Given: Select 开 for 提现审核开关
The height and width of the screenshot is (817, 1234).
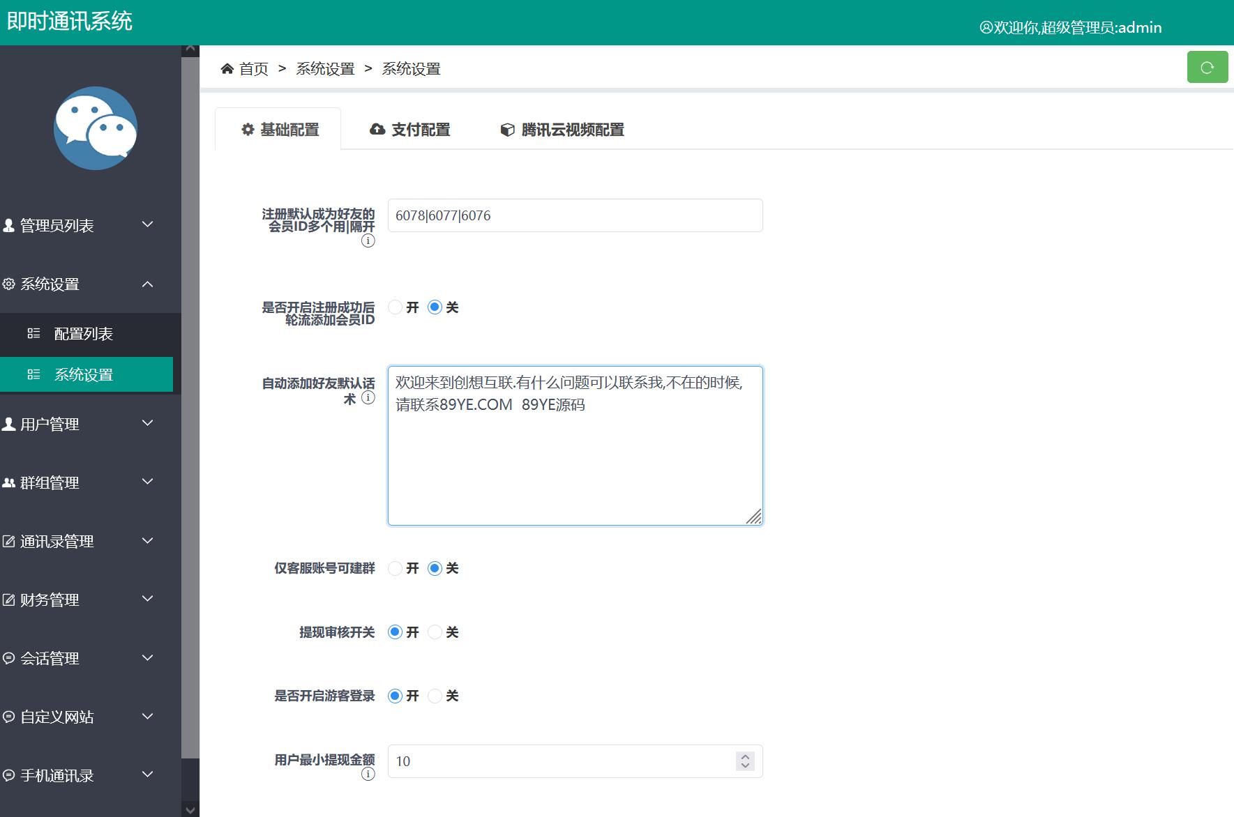Looking at the screenshot, I should [395, 632].
